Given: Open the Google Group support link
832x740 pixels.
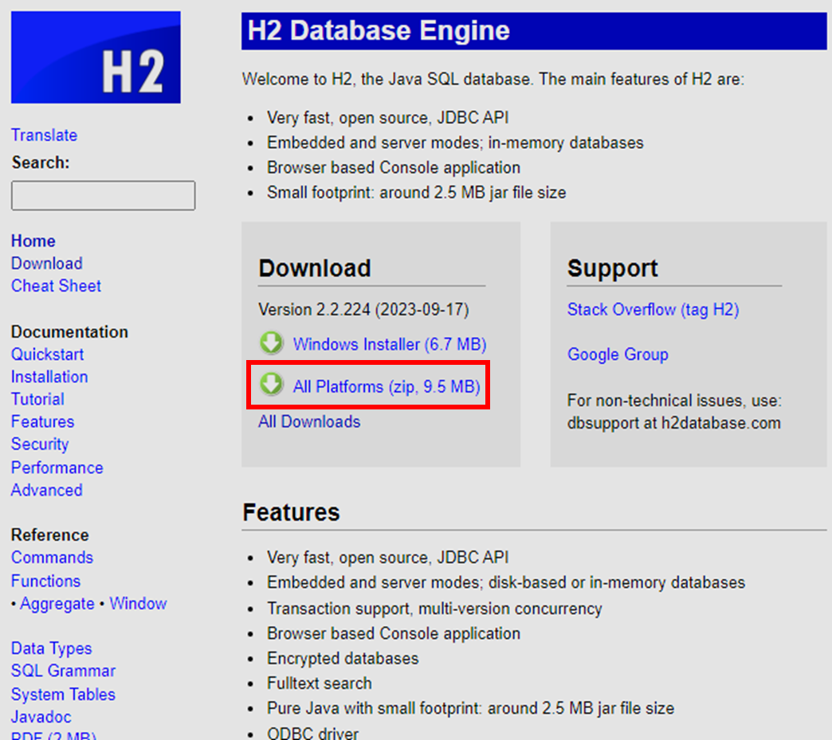Looking at the screenshot, I should (x=618, y=354).
